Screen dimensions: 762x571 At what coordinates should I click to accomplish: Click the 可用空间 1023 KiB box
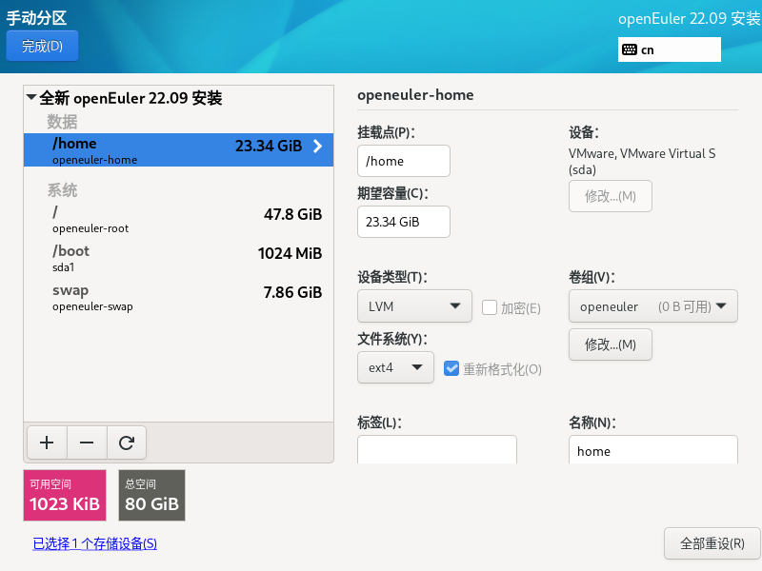tap(65, 495)
